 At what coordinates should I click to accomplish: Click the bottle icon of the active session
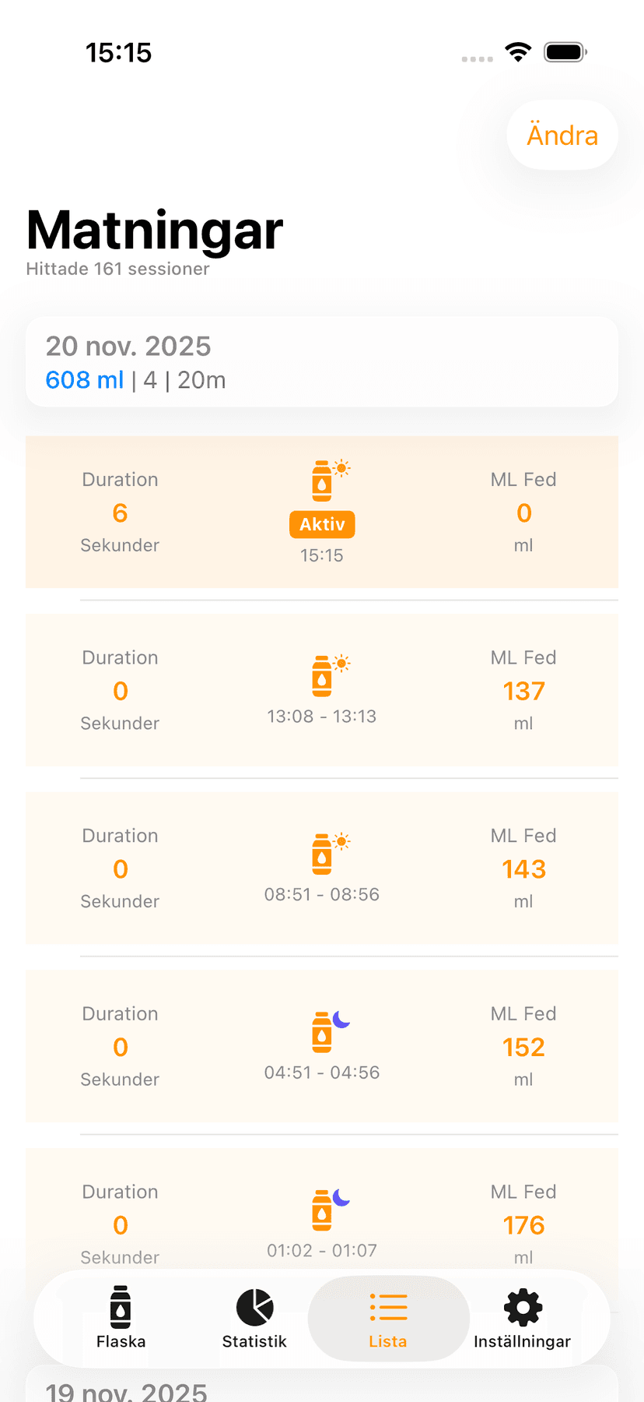pos(322,481)
